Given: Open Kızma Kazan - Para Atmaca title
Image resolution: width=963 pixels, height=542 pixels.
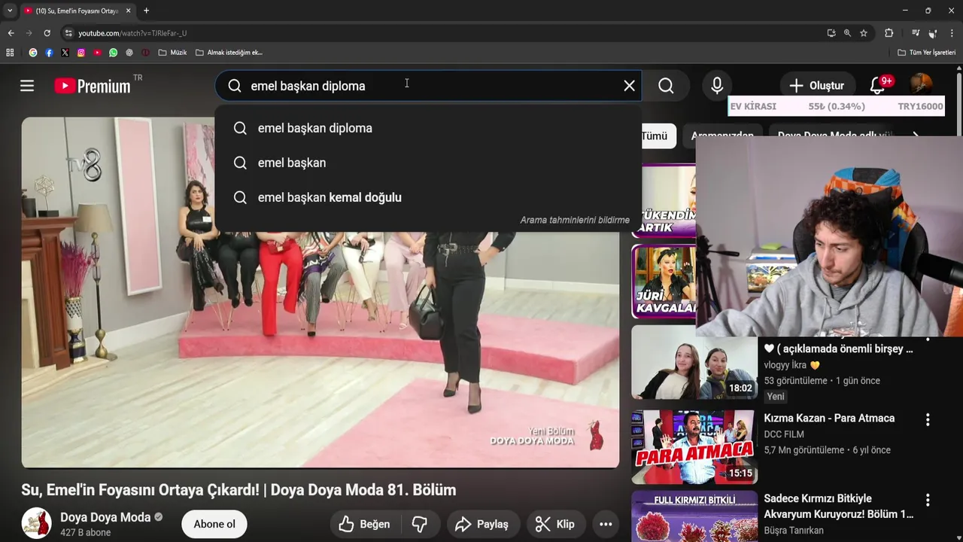Looking at the screenshot, I should tap(829, 418).
